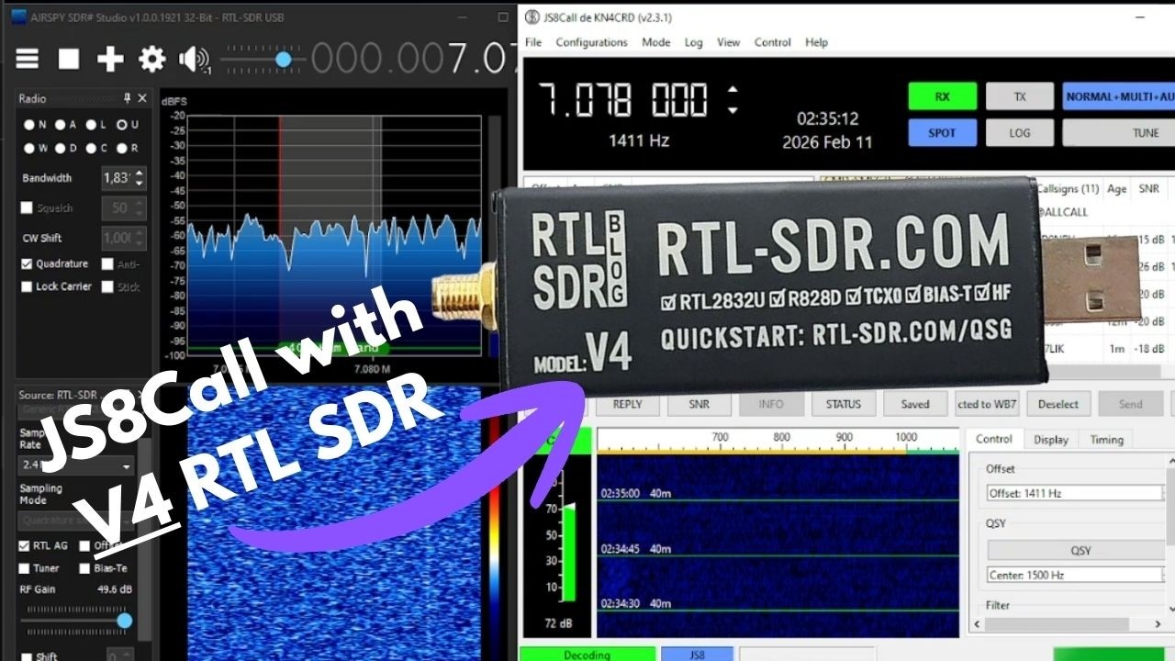1175x661 pixels.
Task: Close the Radio panel
Action: [x=142, y=98]
